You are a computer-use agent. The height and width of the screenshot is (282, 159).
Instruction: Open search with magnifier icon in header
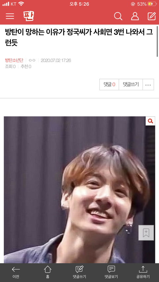pos(118,17)
